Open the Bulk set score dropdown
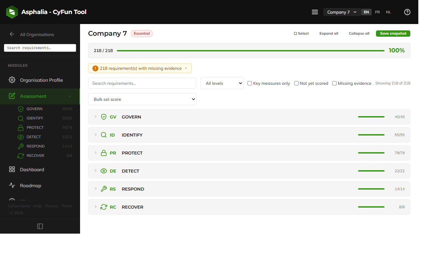 [142, 99]
